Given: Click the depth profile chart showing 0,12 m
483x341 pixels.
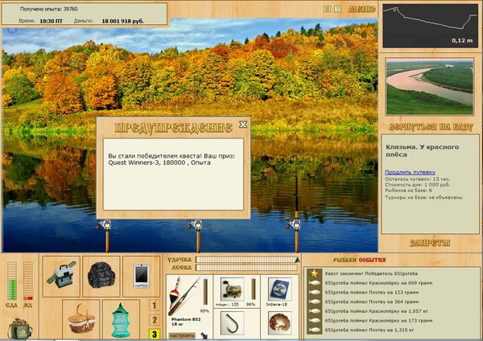Looking at the screenshot, I should [430, 26].
